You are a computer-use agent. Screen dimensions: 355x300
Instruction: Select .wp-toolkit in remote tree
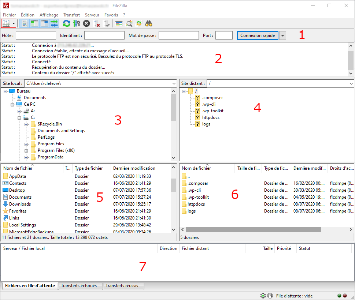point(213,111)
